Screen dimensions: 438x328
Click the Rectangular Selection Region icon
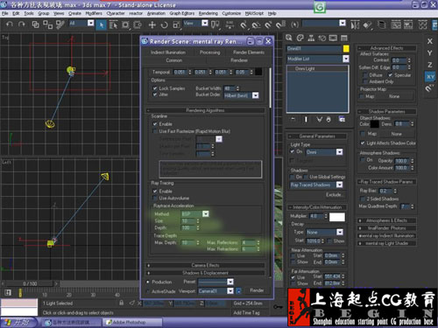(x=125, y=25)
